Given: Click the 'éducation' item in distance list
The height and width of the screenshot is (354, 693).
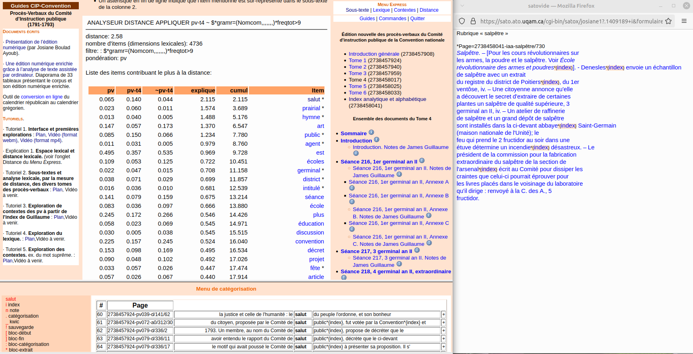Looking at the screenshot, I should [x=311, y=224].
